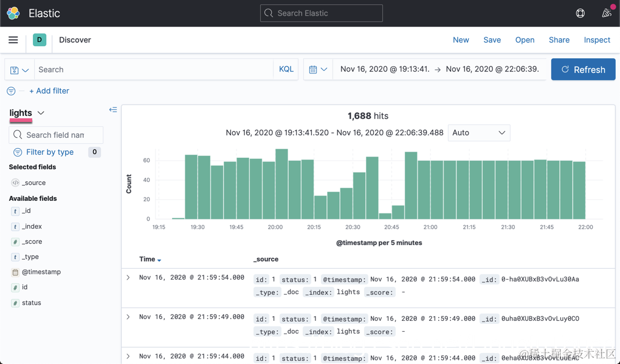Expand the 21:59:44.000 document row
The image size is (620, 364).
pos(128,356)
